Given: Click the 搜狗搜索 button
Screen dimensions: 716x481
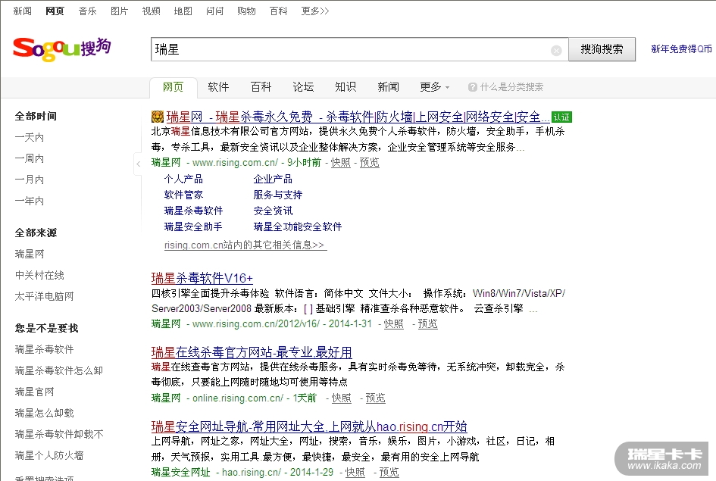Looking at the screenshot, I should pyautogui.click(x=602, y=49).
